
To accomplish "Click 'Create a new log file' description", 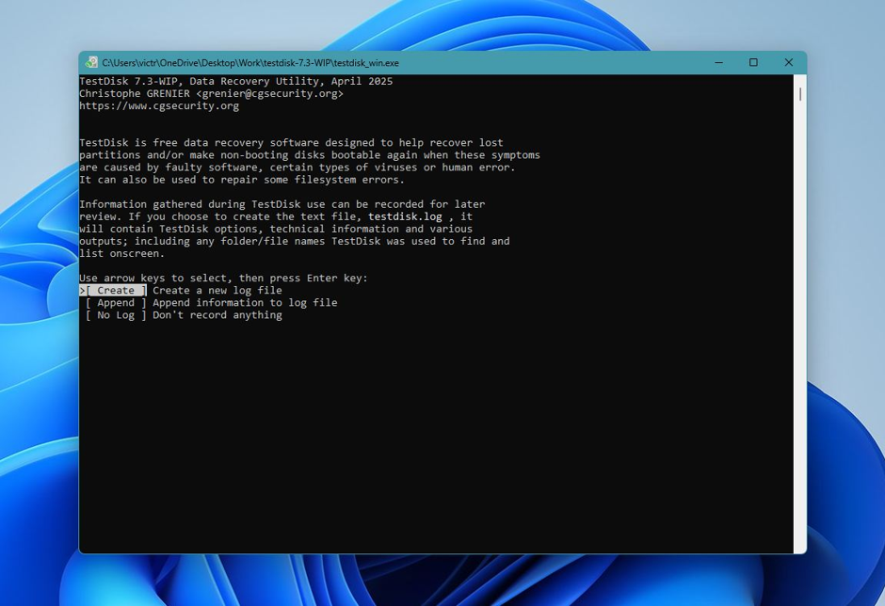I will point(217,291).
